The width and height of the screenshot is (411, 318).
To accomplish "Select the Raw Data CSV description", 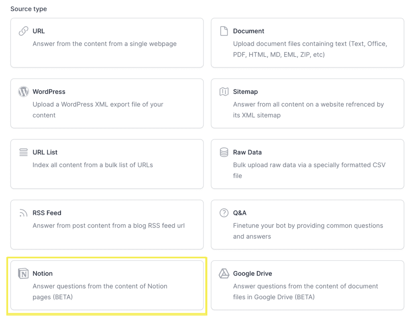I will click(309, 170).
